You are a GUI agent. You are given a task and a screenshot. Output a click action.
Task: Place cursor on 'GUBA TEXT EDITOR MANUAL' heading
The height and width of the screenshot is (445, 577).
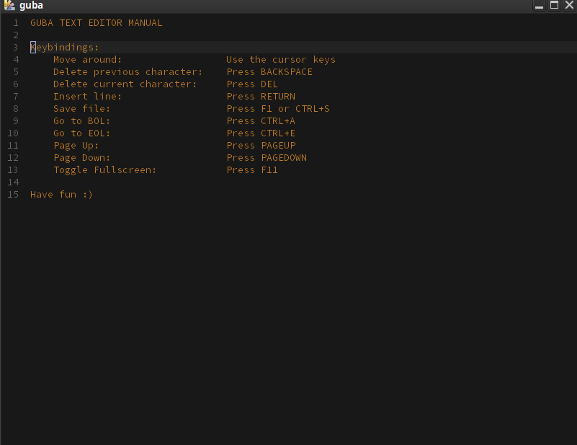click(96, 23)
